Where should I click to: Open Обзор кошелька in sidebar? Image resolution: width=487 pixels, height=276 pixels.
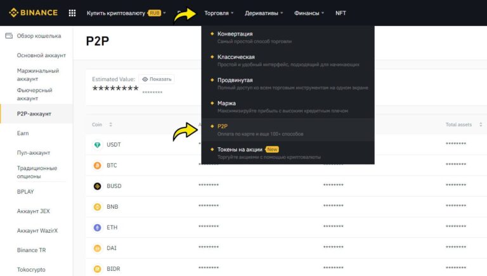39,36
